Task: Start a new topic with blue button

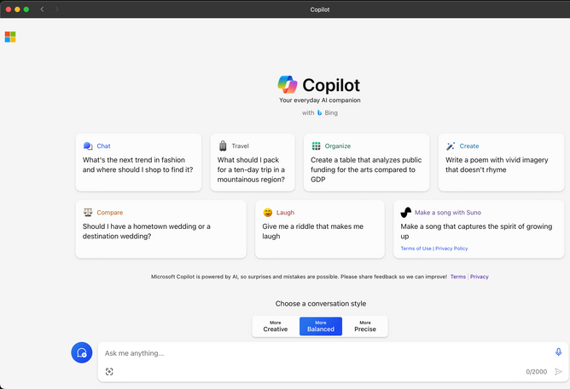Action: [x=82, y=352]
